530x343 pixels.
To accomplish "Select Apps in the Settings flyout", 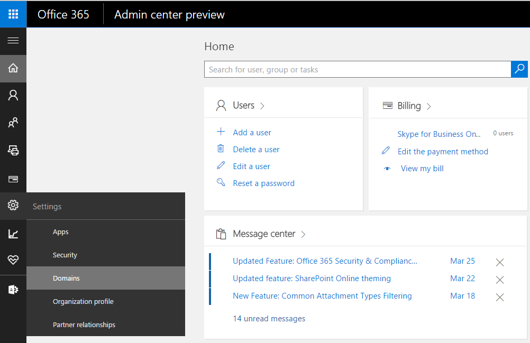I will click(x=106, y=232).
